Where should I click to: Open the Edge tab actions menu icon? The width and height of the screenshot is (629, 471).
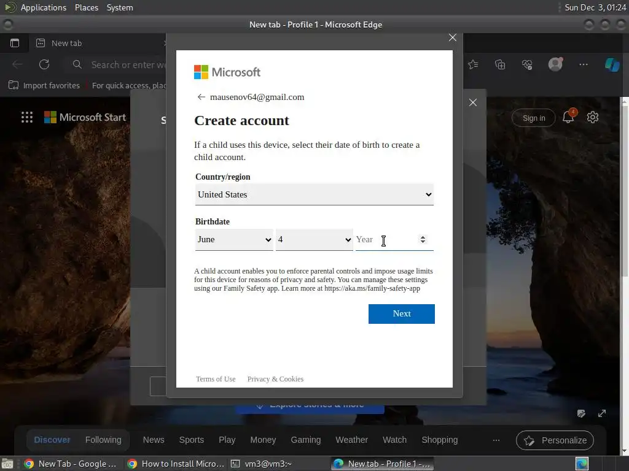point(15,43)
